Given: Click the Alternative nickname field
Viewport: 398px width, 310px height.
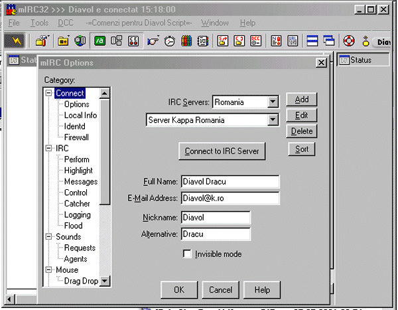Looking at the screenshot, I should click(216, 234).
